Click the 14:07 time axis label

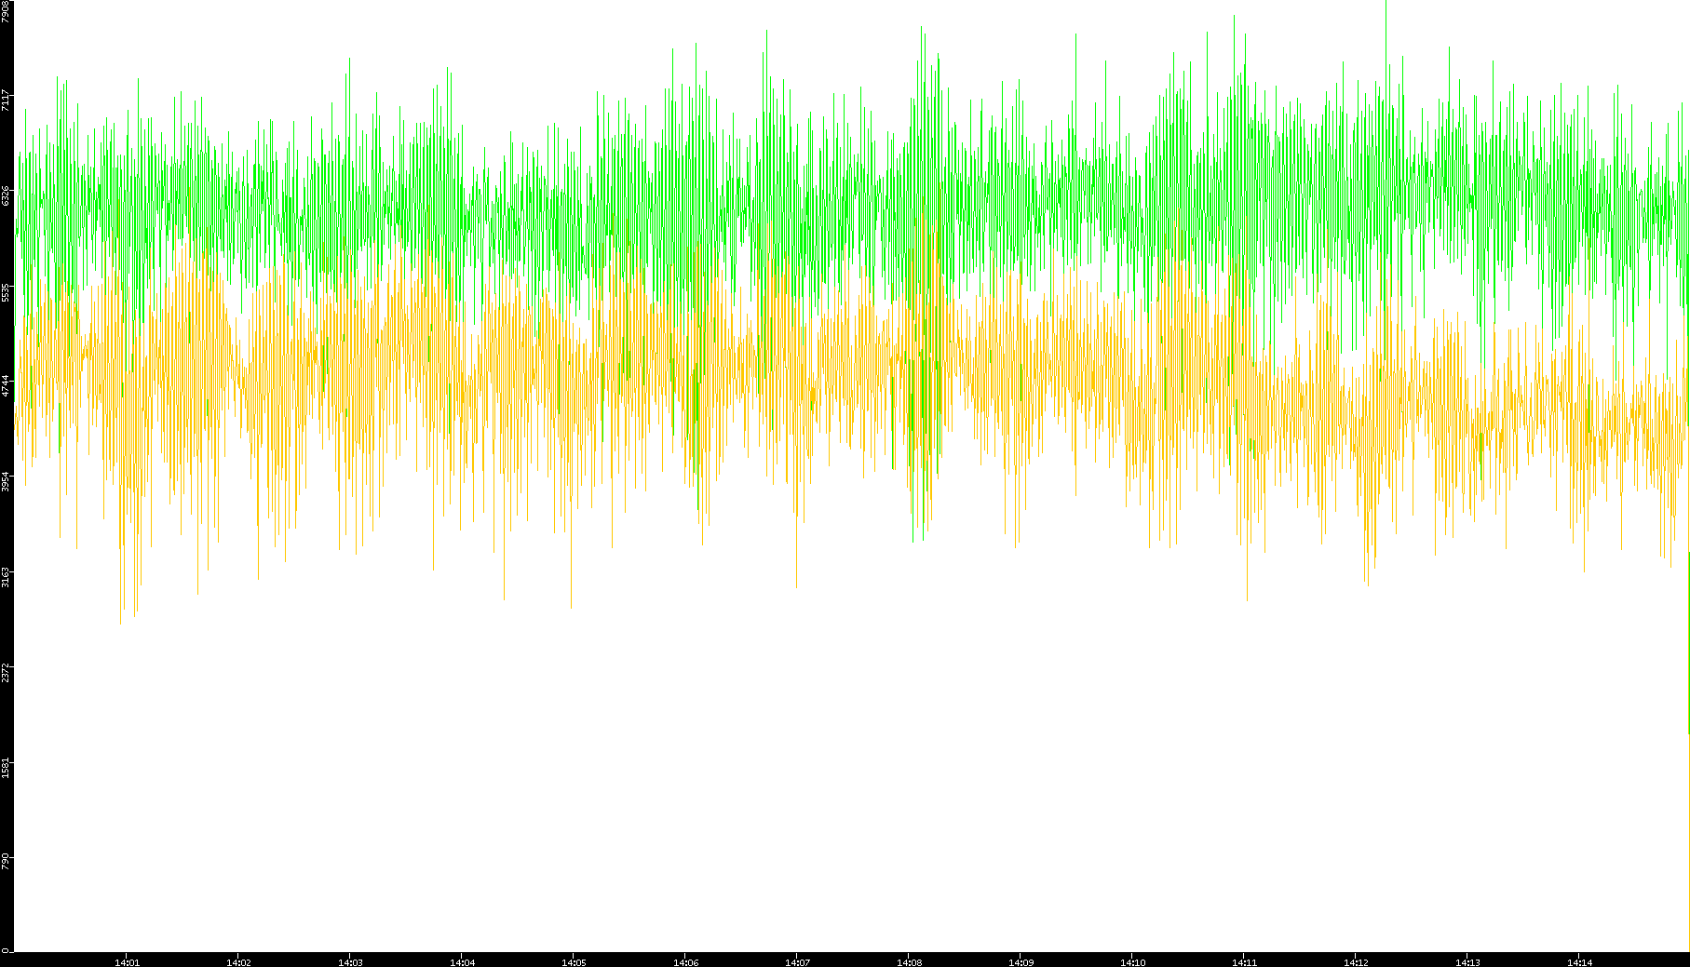[x=797, y=962]
